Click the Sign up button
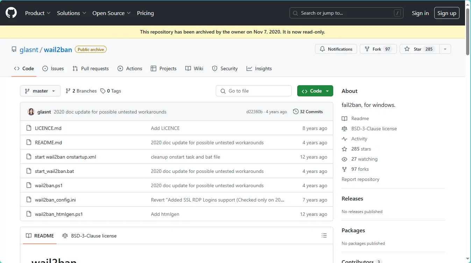The height and width of the screenshot is (263, 471). (x=447, y=13)
